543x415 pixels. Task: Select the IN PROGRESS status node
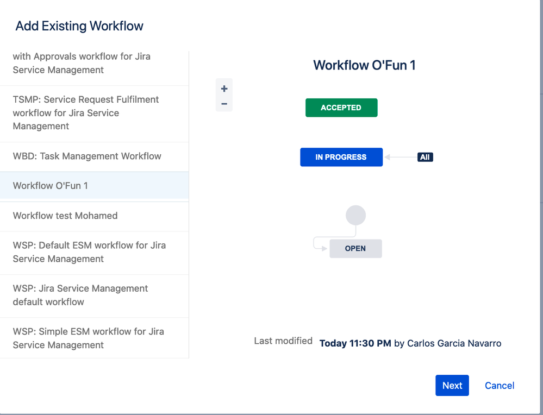[x=341, y=157]
